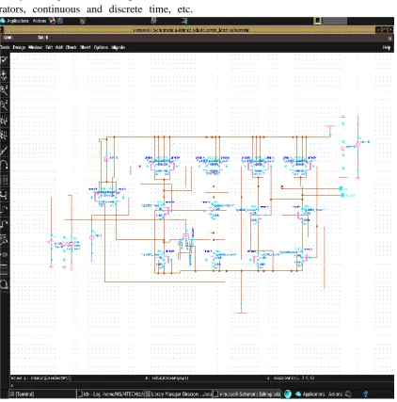
Task: Select the Add Instance icon
Action: click(4, 195)
